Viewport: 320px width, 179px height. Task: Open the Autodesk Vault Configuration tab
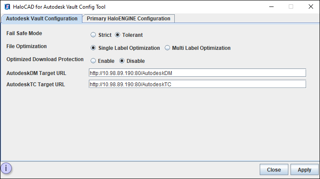pyautogui.click(x=42, y=19)
